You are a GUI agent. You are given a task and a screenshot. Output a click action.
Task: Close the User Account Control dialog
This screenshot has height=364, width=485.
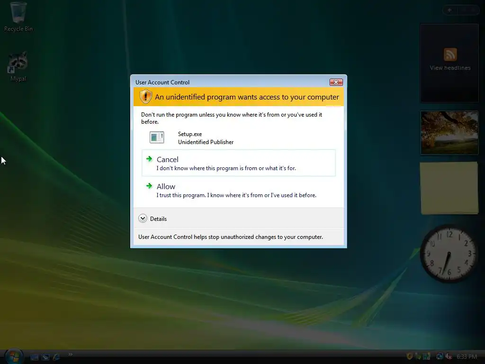[x=336, y=82]
